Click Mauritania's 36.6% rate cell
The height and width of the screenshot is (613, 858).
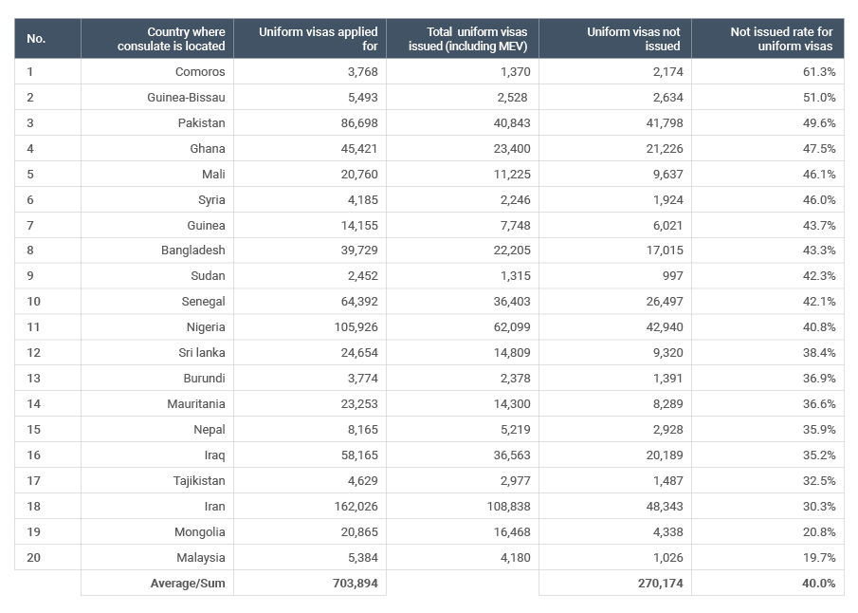pyautogui.click(x=818, y=404)
